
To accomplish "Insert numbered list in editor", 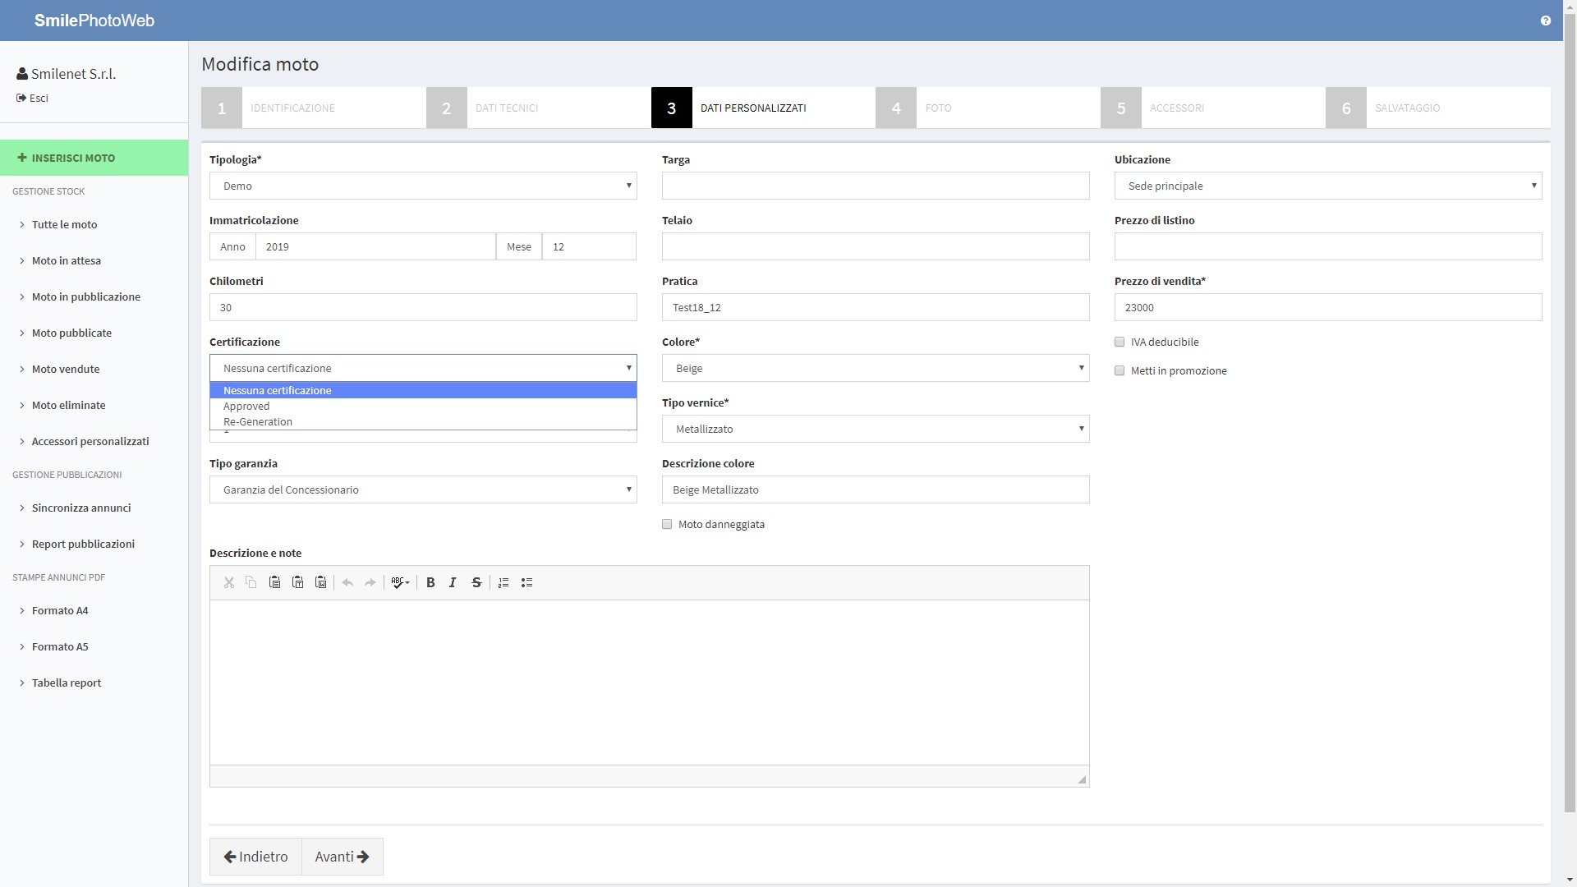I will (503, 582).
